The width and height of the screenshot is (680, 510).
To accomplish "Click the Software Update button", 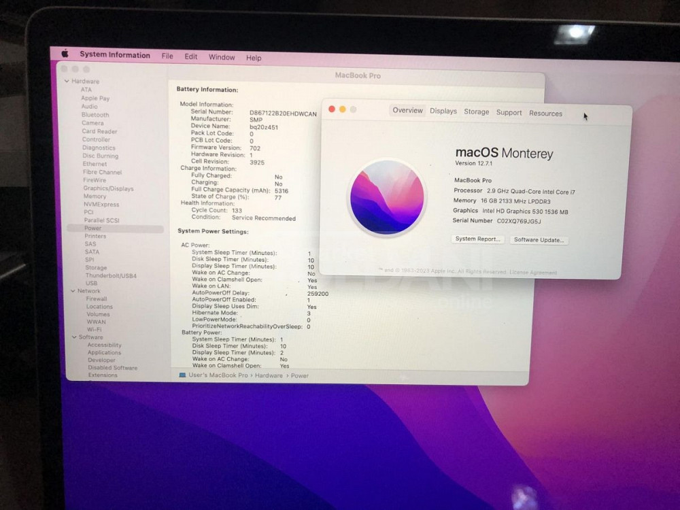I will coord(539,240).
